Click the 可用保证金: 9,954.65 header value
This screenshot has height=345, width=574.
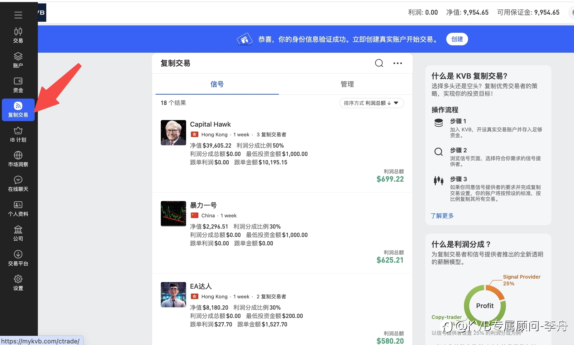(x=528, y=12)
